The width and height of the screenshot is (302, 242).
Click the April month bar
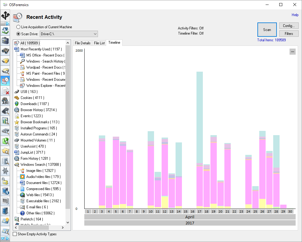190,217
